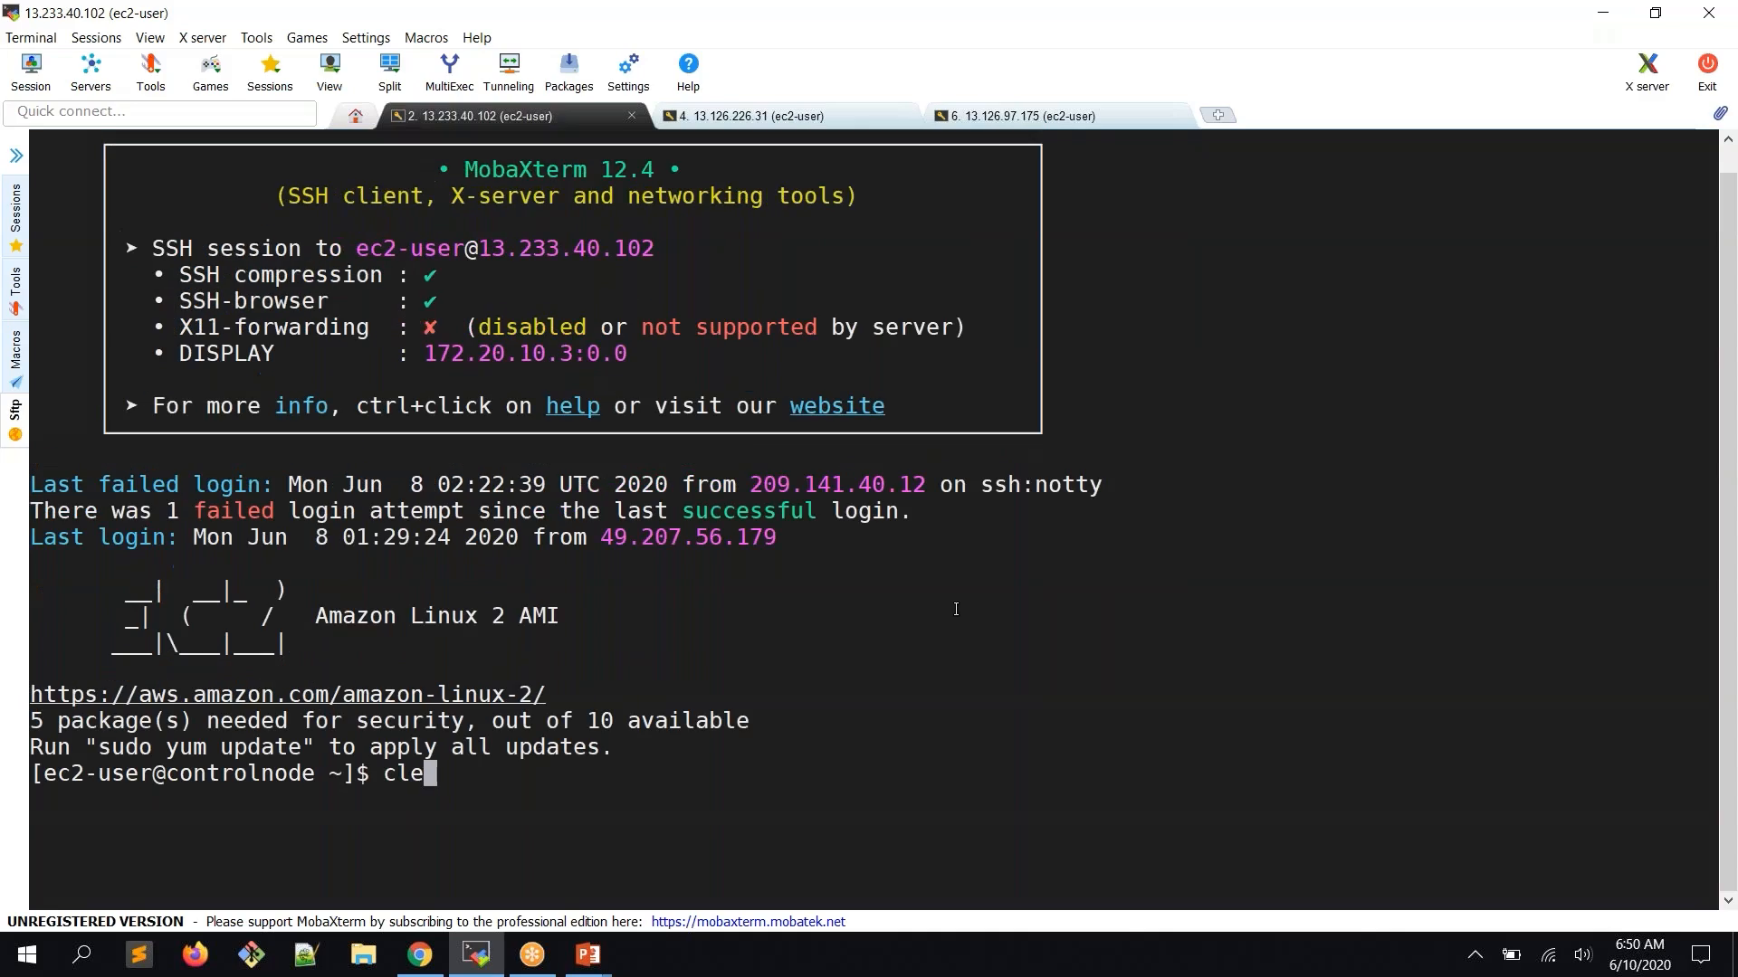The width and height of the screenshot is (1738, 977).
Task: Open File Explorer from taskbar
Action: click(363, 954)
